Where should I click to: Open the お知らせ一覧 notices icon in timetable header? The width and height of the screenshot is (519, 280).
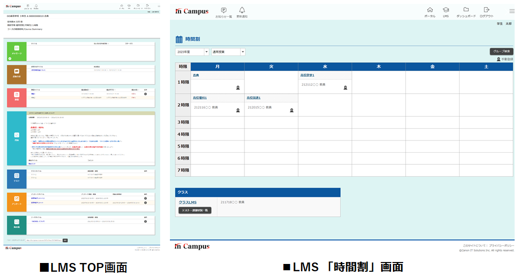pos(223,10)
